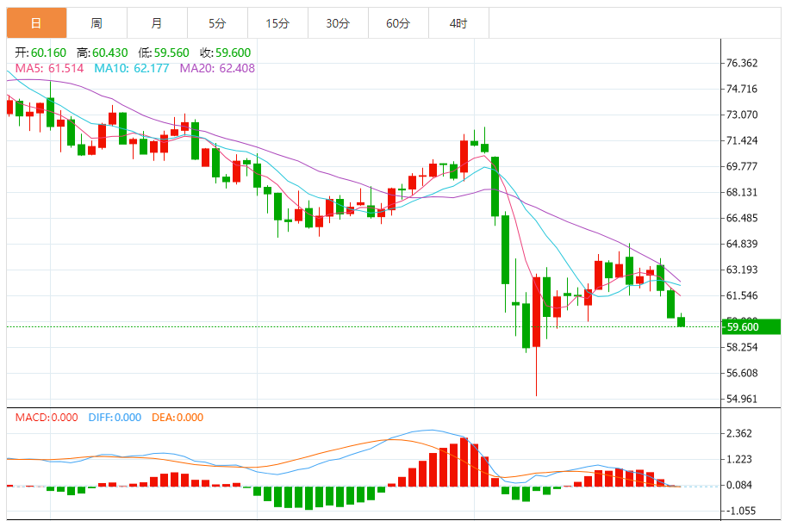Click the closing price 59.600 text in header

coord(234,53)
